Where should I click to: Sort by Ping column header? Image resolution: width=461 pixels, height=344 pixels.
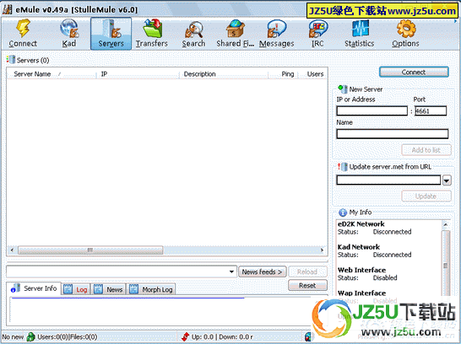(x=283, y=74)
